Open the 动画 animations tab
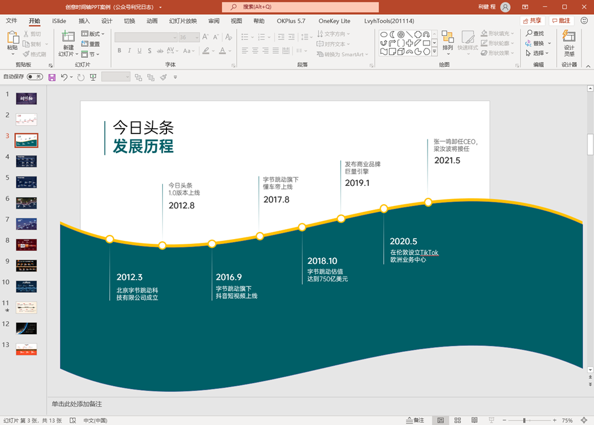 [x=152, y=21]
